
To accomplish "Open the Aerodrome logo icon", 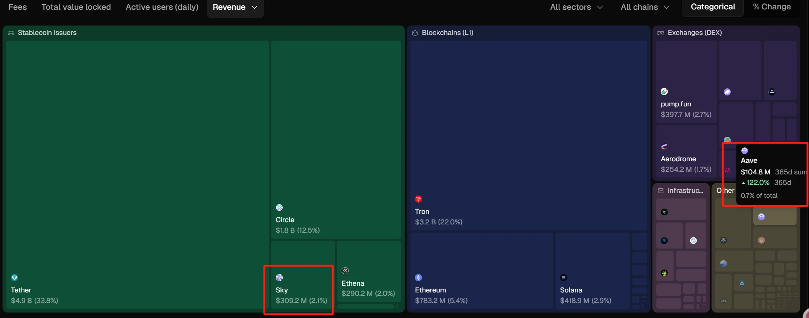I will point(664,147).
